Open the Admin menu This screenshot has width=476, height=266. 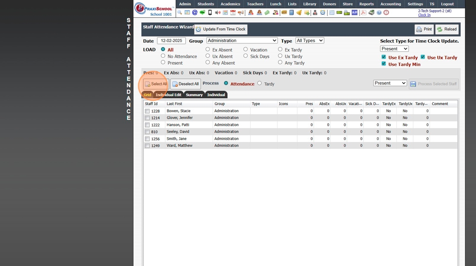tap(185, 4)
